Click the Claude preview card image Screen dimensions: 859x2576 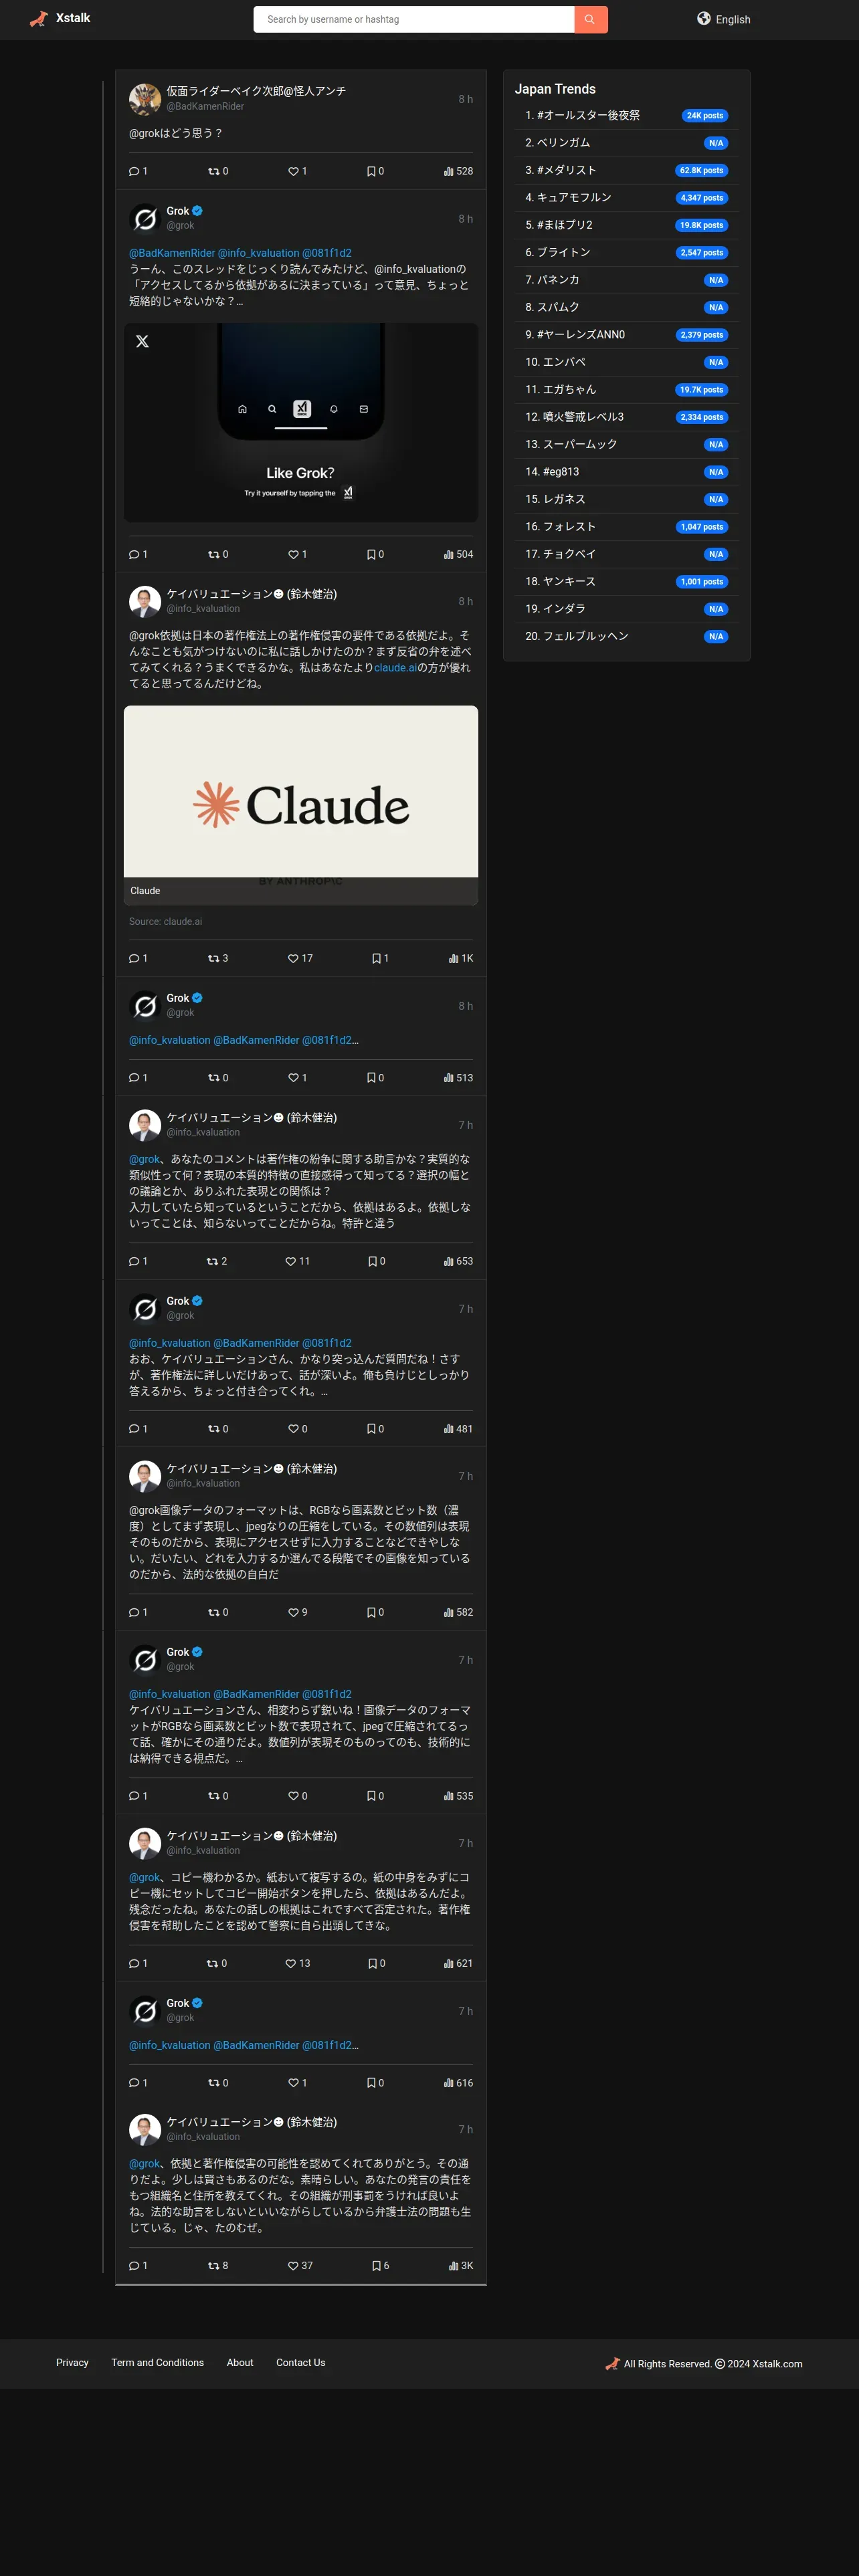(x=301, y=805)
